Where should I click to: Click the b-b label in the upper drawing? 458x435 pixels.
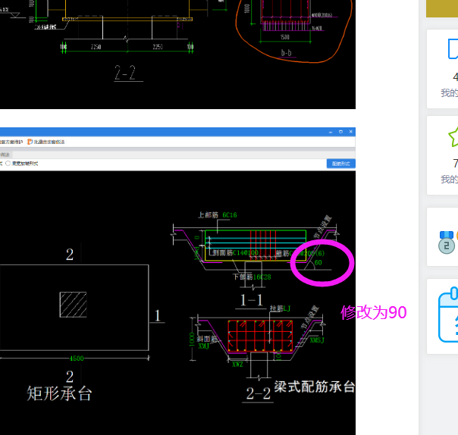point(286,52)
